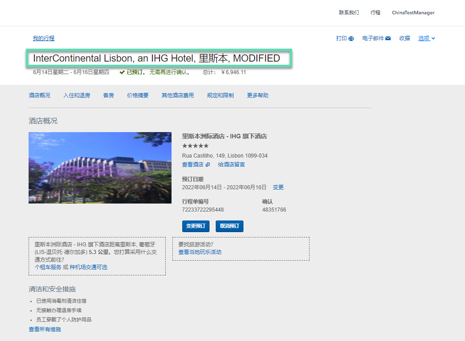Click the booking dates 2022年06月14日 - 2022年06月16日
The width and height of the screenshot is (465, 341).
(x=224, y=187)
